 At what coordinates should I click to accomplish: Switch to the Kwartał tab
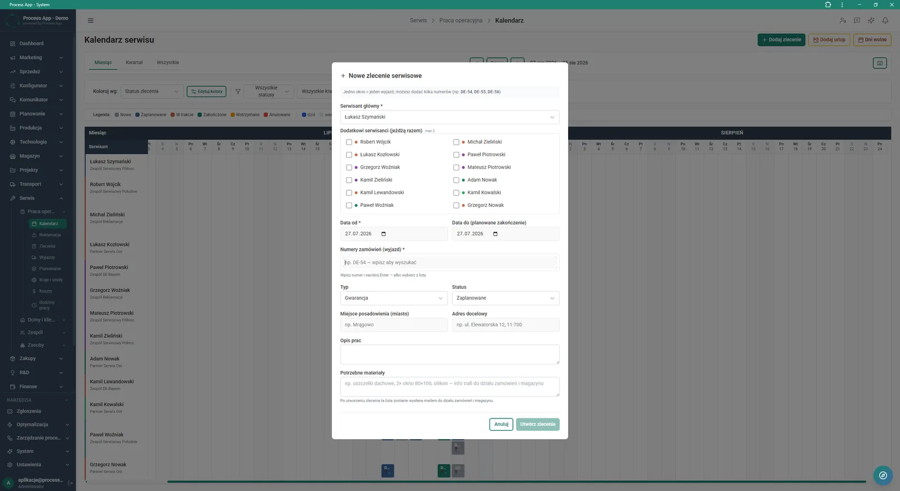134,62
